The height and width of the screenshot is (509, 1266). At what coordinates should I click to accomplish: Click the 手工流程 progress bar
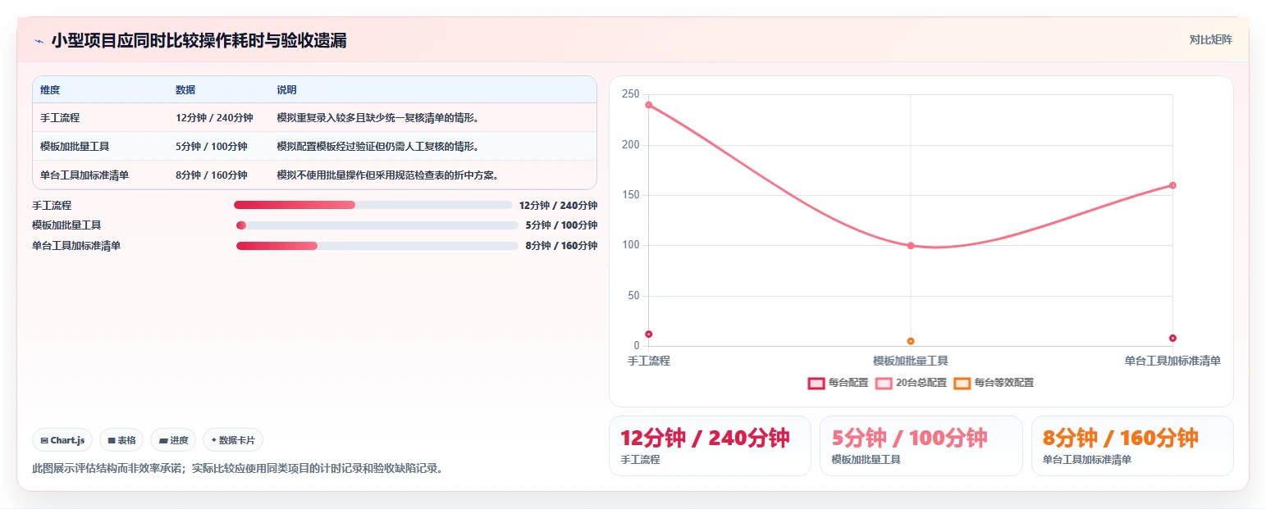click(x=372, y=205)
